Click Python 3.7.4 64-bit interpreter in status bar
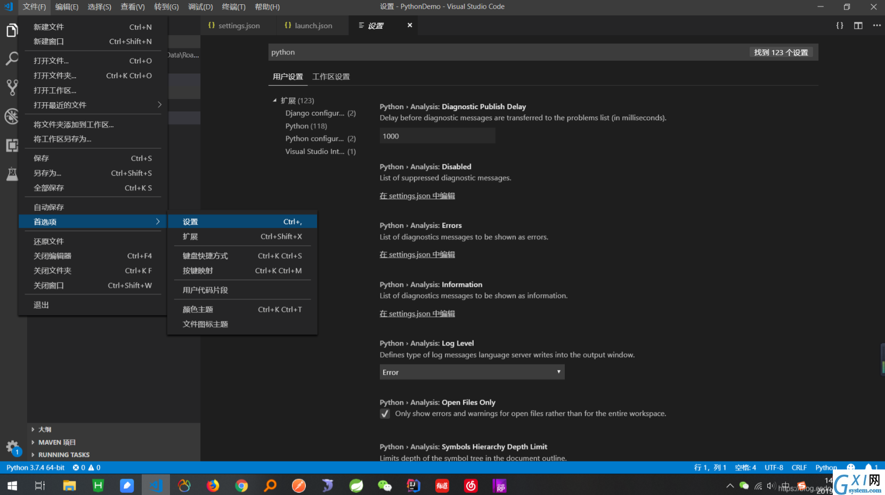Screen dimensions: 885x495 (x=35, y=467)
